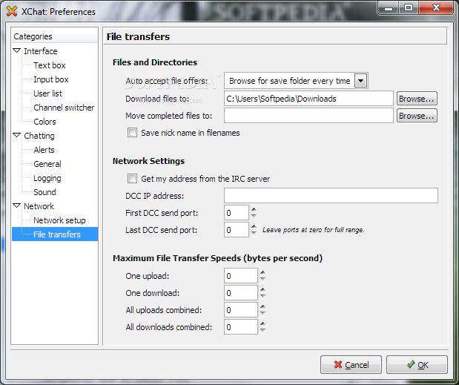Select Text box in categories tree
The width and height of the screenshot is (459, 385).
pos(50,65)
